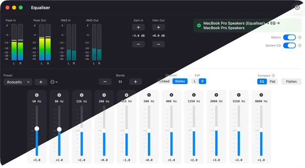Open band settings gear for 1250 Hz
This screenshot has height=168, width=305.
coord(194,95)
